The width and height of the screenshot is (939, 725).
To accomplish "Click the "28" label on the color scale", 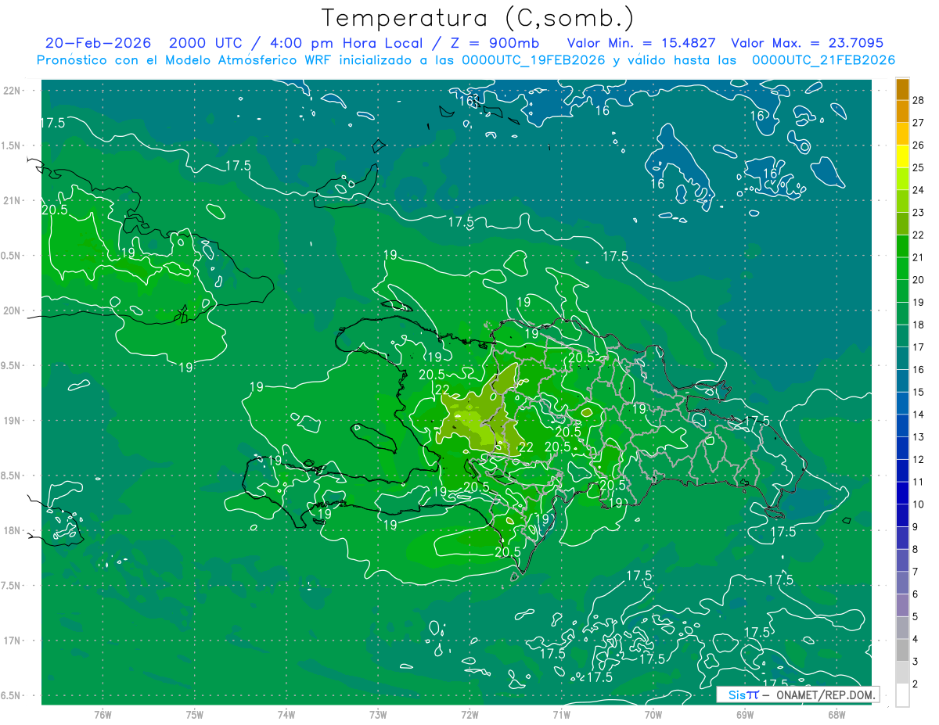I will click(x=918, y=99).
